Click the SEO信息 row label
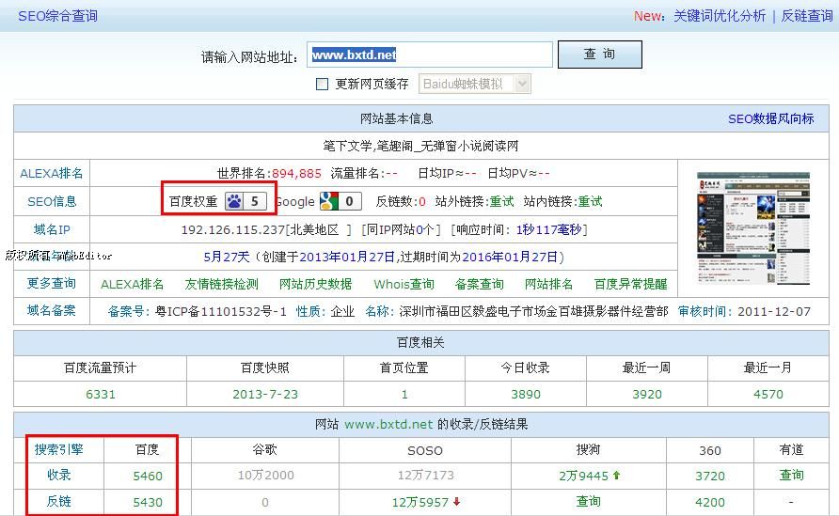839x516 pixels. 52,201
